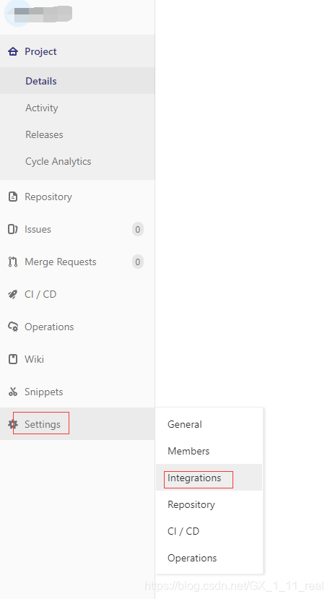Click the Issues sidebar icon
Screen dimensions: 330x599
pos(13,229)
